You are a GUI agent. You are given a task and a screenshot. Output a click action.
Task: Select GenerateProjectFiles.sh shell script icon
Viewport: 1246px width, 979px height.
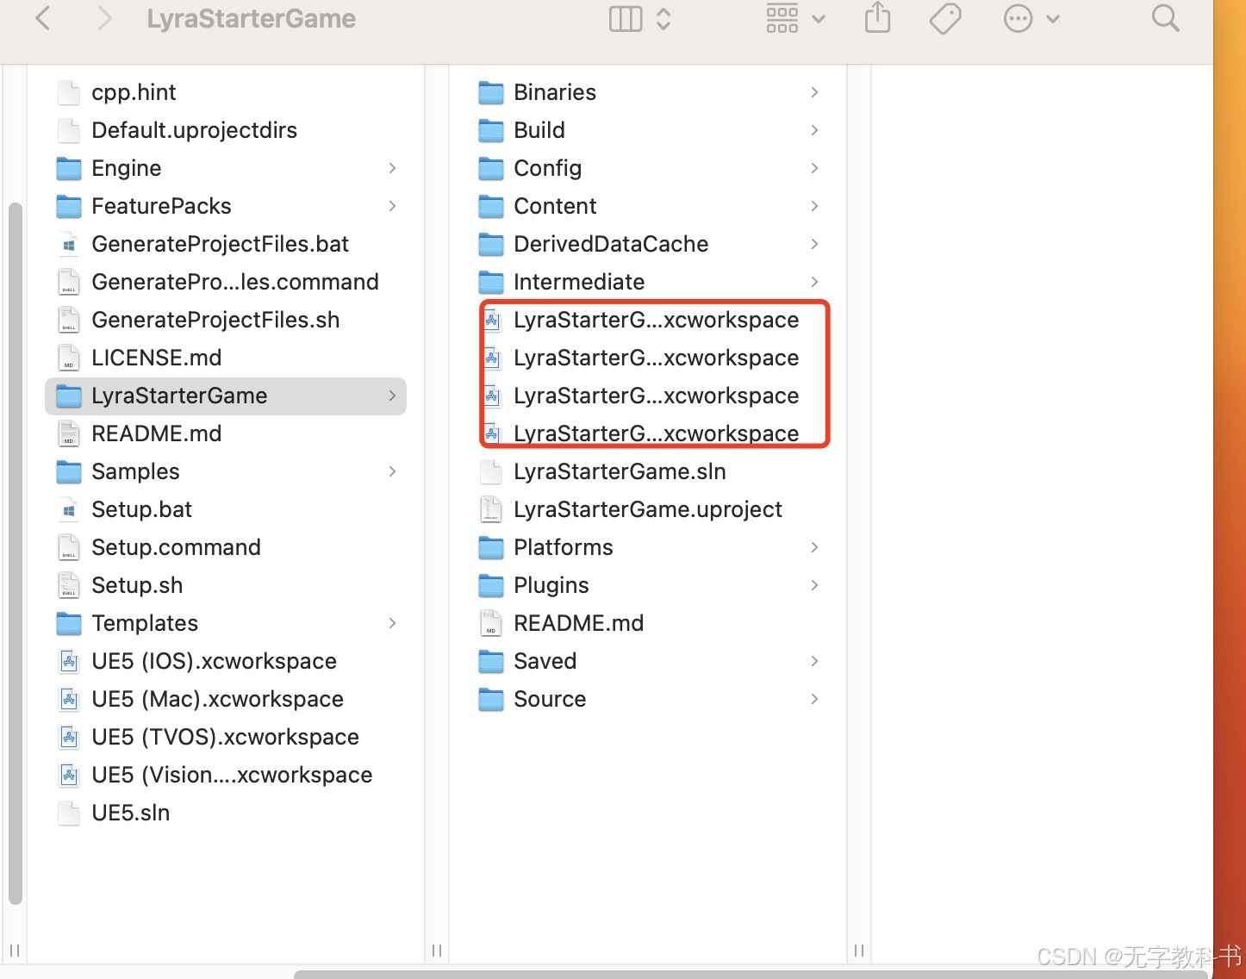click(x=69, y=320)
